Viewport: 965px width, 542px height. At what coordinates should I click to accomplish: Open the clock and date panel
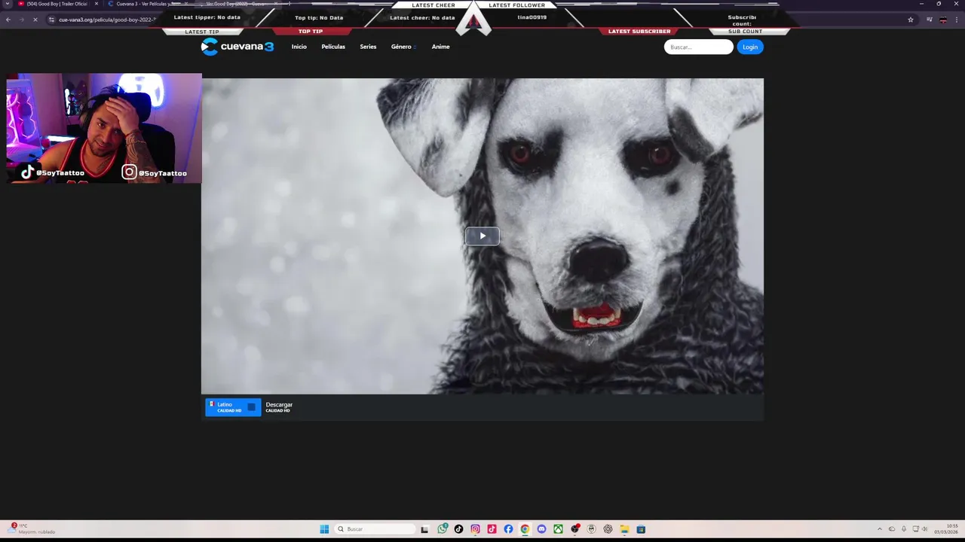pyautogui.click(x=946, y=529)
